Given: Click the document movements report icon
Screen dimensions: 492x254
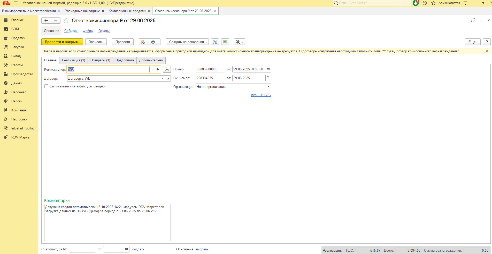Looking at the screenshot, I should point(215,42).
